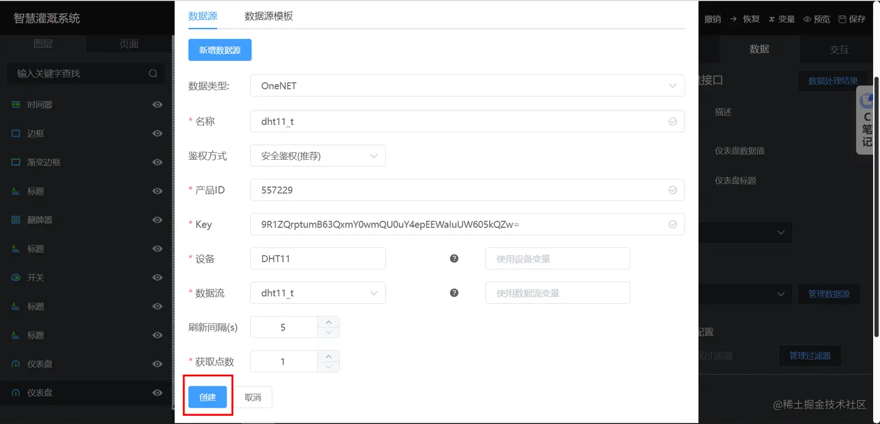Click the 产品ID input field
This screenshot has width=880, height=424.
click(x=467, y=190)
